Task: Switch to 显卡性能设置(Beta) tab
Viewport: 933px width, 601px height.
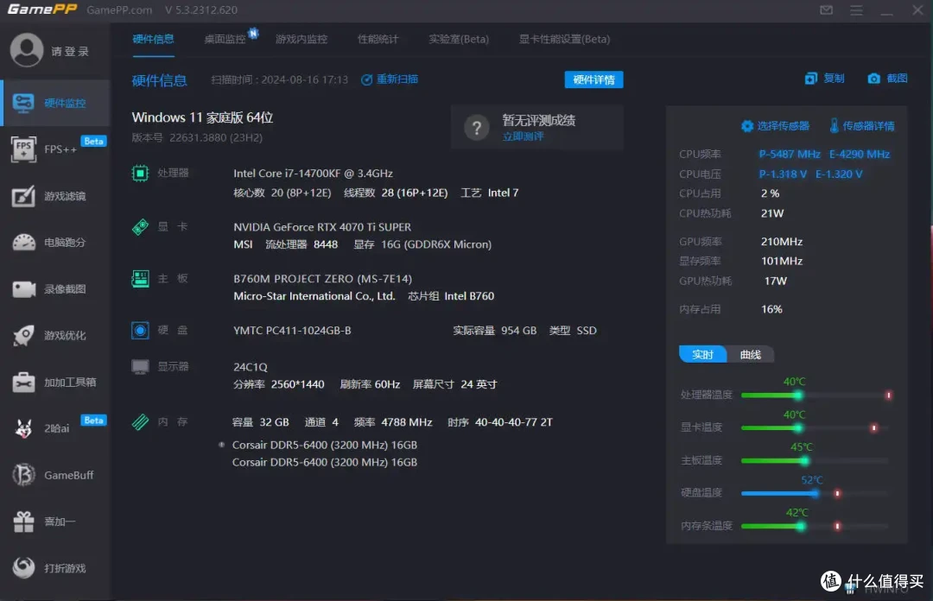Action: tap(564, 39)
